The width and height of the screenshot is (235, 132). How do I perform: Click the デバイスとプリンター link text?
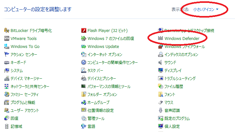coord(102,79)
